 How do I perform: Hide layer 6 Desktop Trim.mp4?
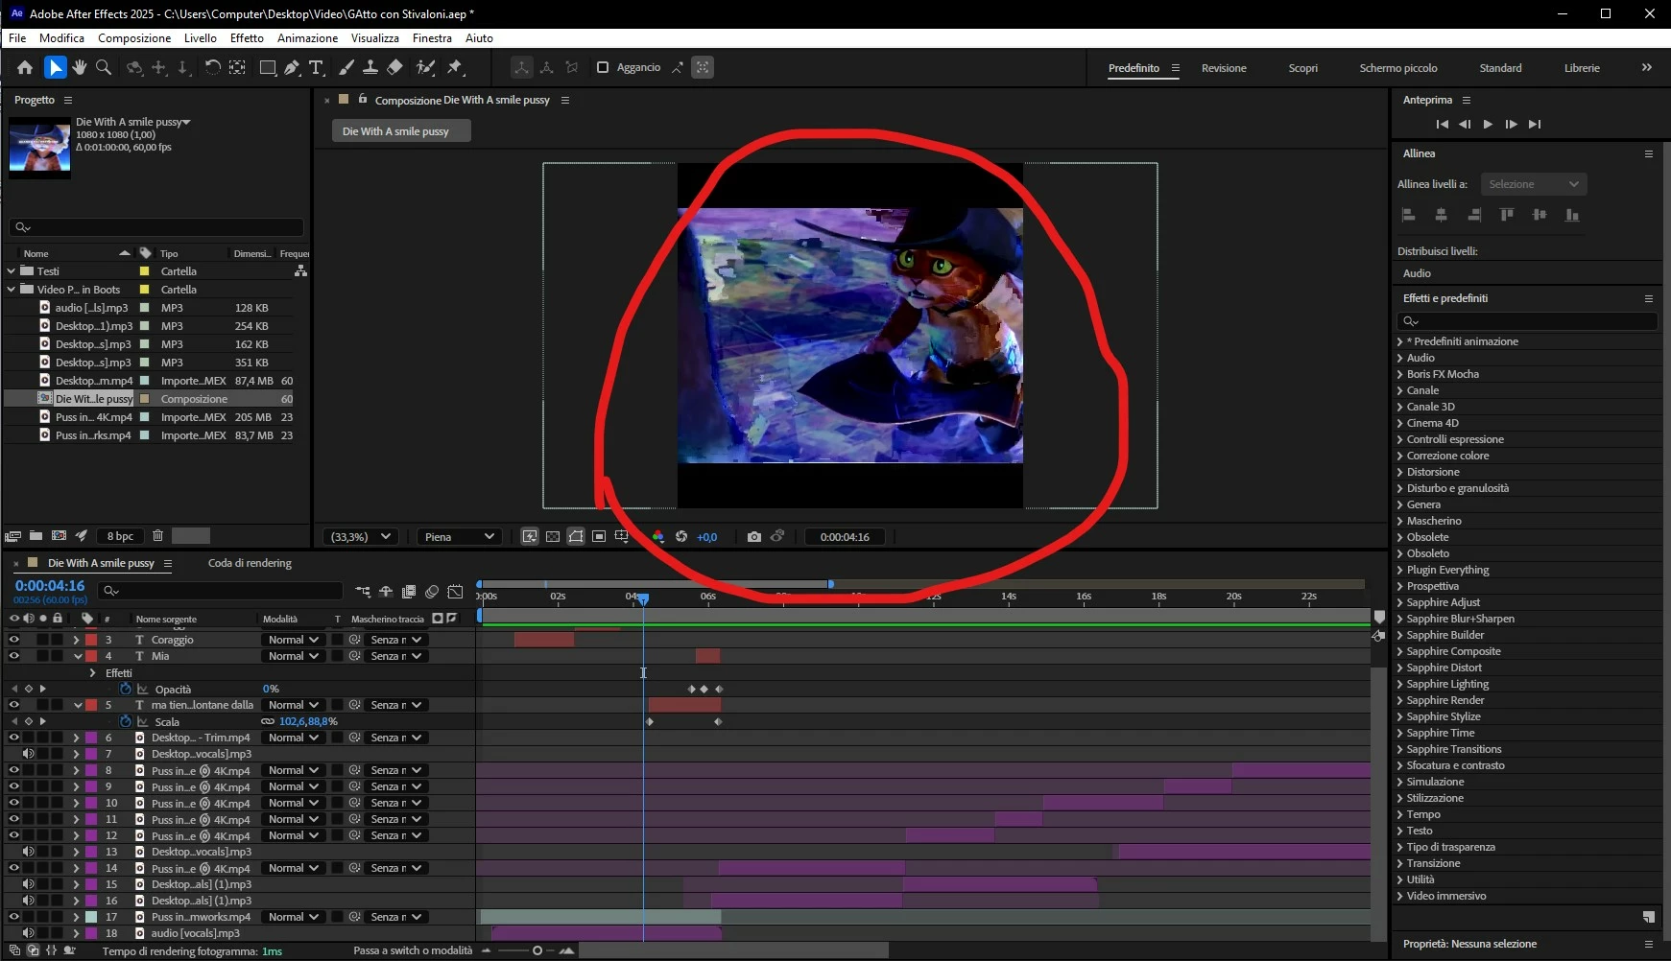14,738
